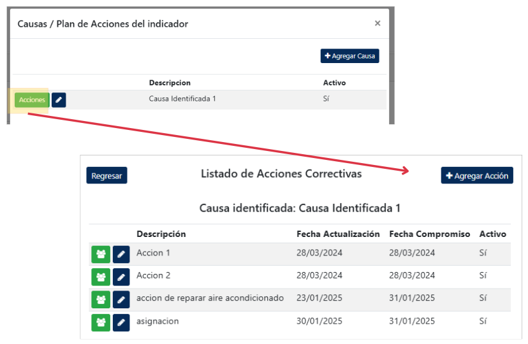The height and width of the screenshot is (344, 528).
Task: Open the green Acciones button for Causa Identificada 1
Action: click(x=32, y=100)
